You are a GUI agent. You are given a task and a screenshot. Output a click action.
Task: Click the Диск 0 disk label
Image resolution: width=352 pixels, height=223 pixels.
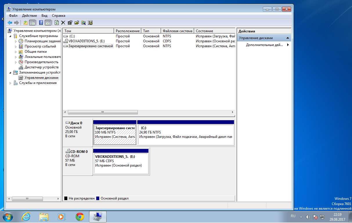(77, 133)
